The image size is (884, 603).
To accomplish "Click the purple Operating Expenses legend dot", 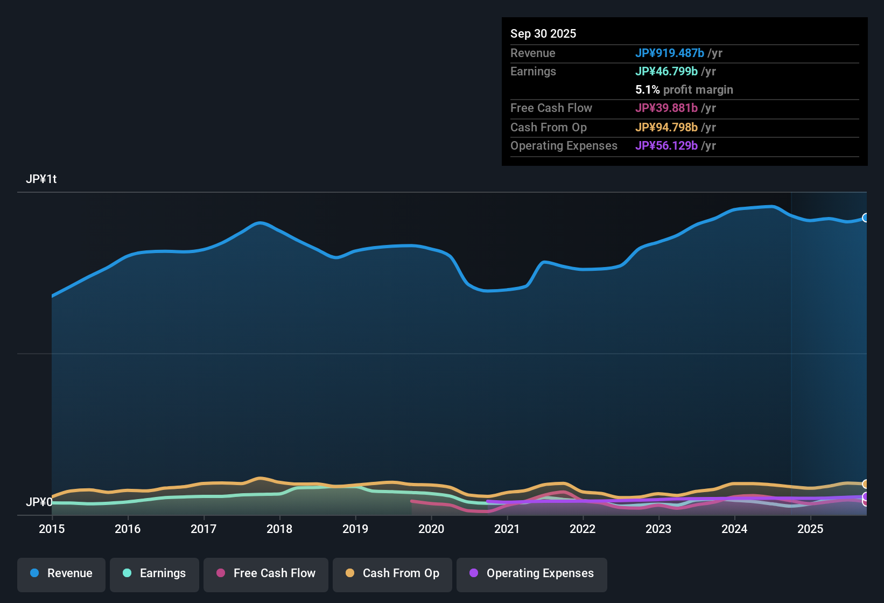I will [474, 573].
